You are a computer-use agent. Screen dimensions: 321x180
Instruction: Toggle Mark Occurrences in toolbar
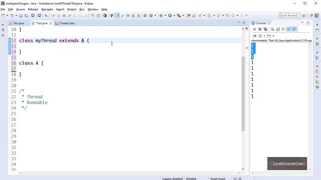[x=117, y=15]
